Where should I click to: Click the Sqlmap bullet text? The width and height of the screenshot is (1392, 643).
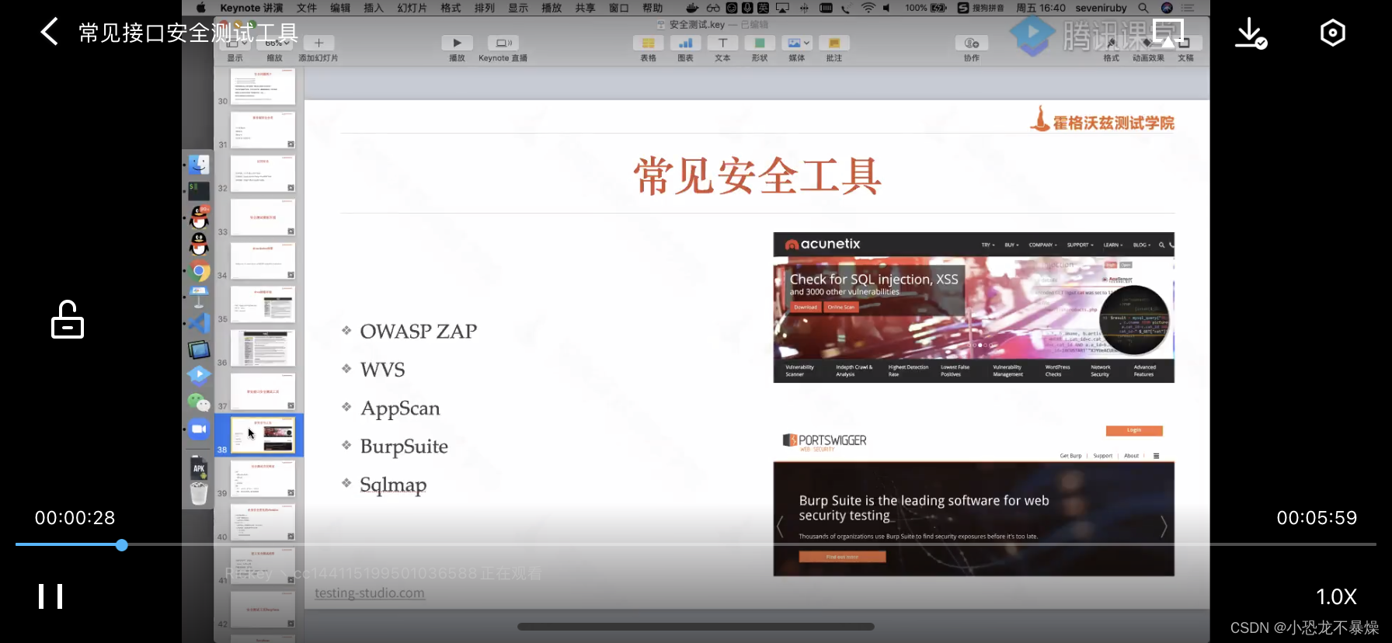click(x=393, y=485)
